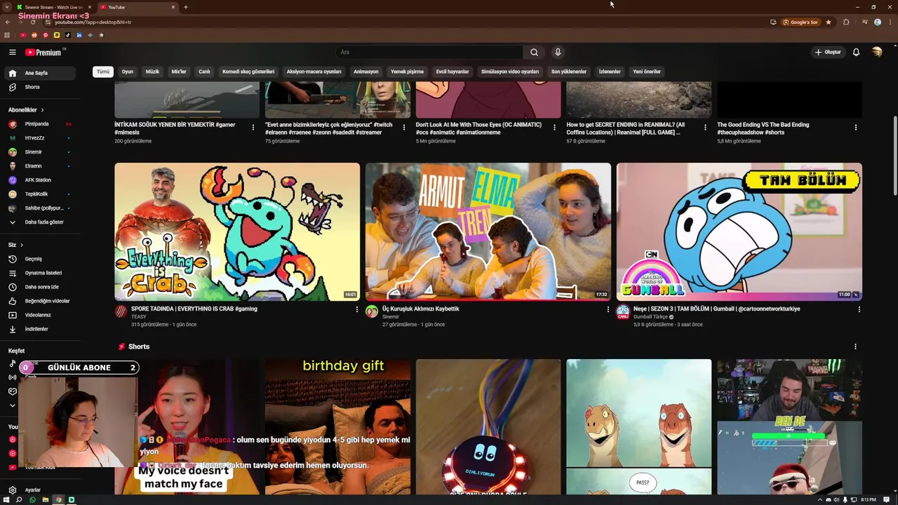
Task: Open the gaming icon under Keşfet
Action: (12, 391)
